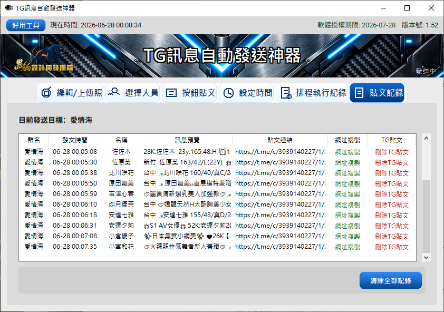Screen dimensions: 444x312
Task: Click the timestamp 06-28 00:06:10
Action: pos(75,204)
